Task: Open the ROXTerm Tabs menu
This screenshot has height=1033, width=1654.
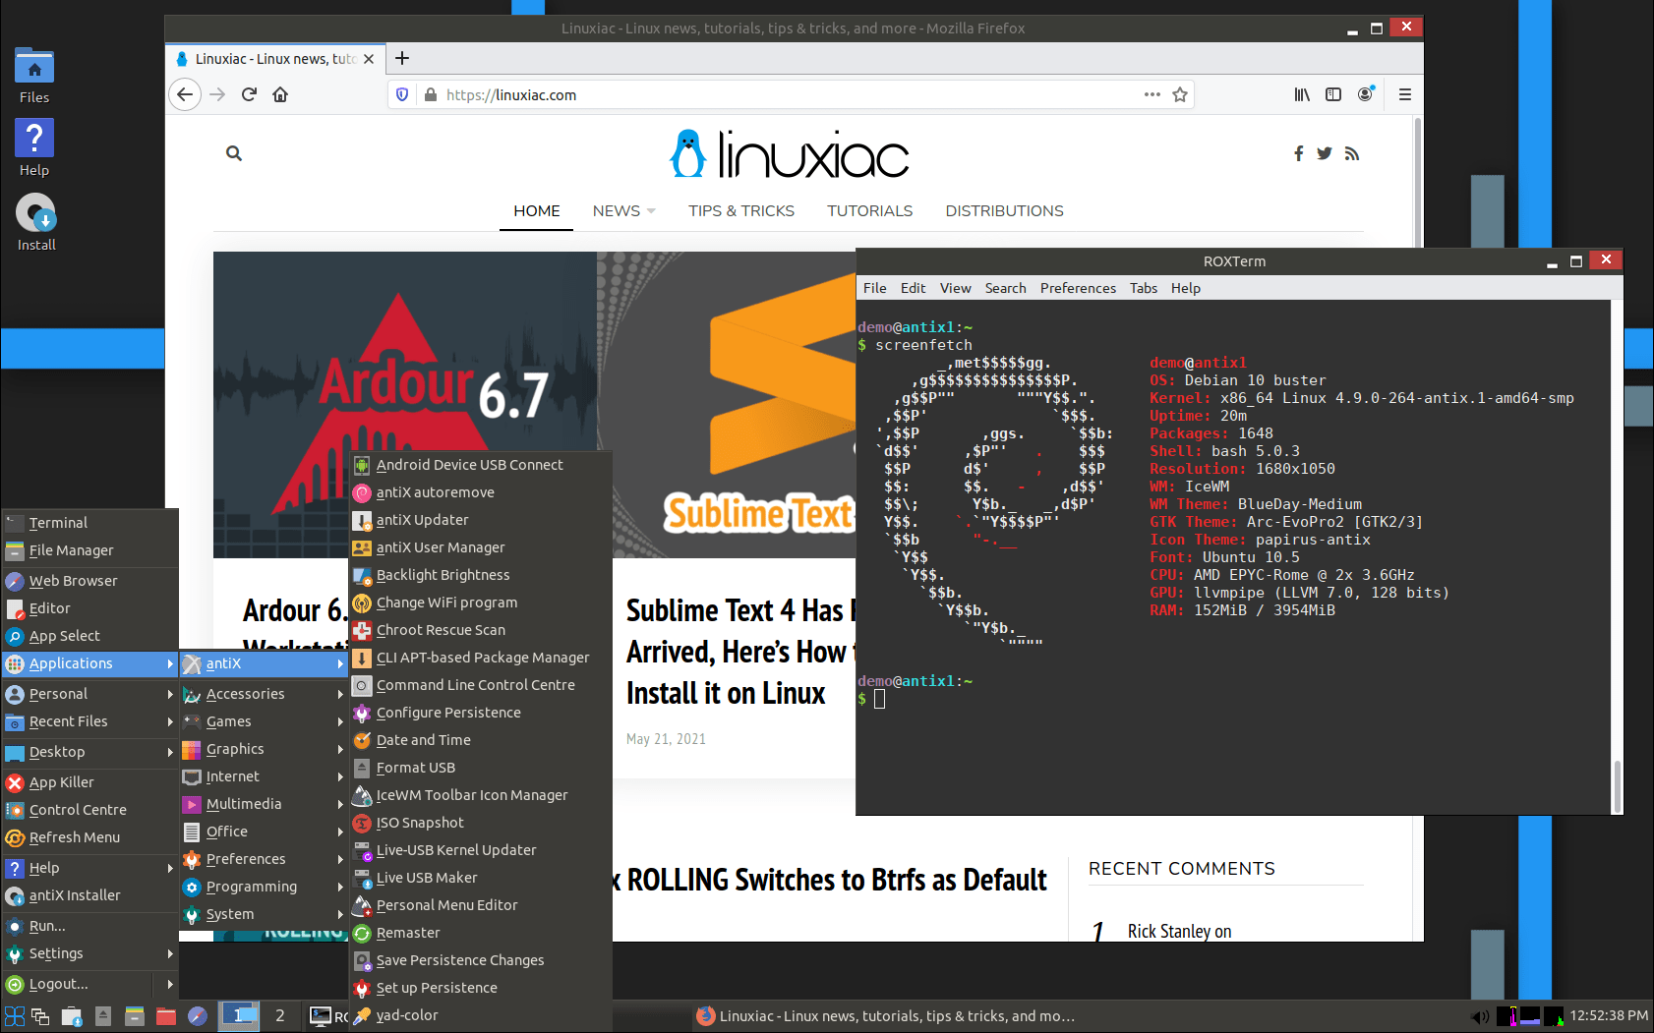Action: [x=1143, y=288]
